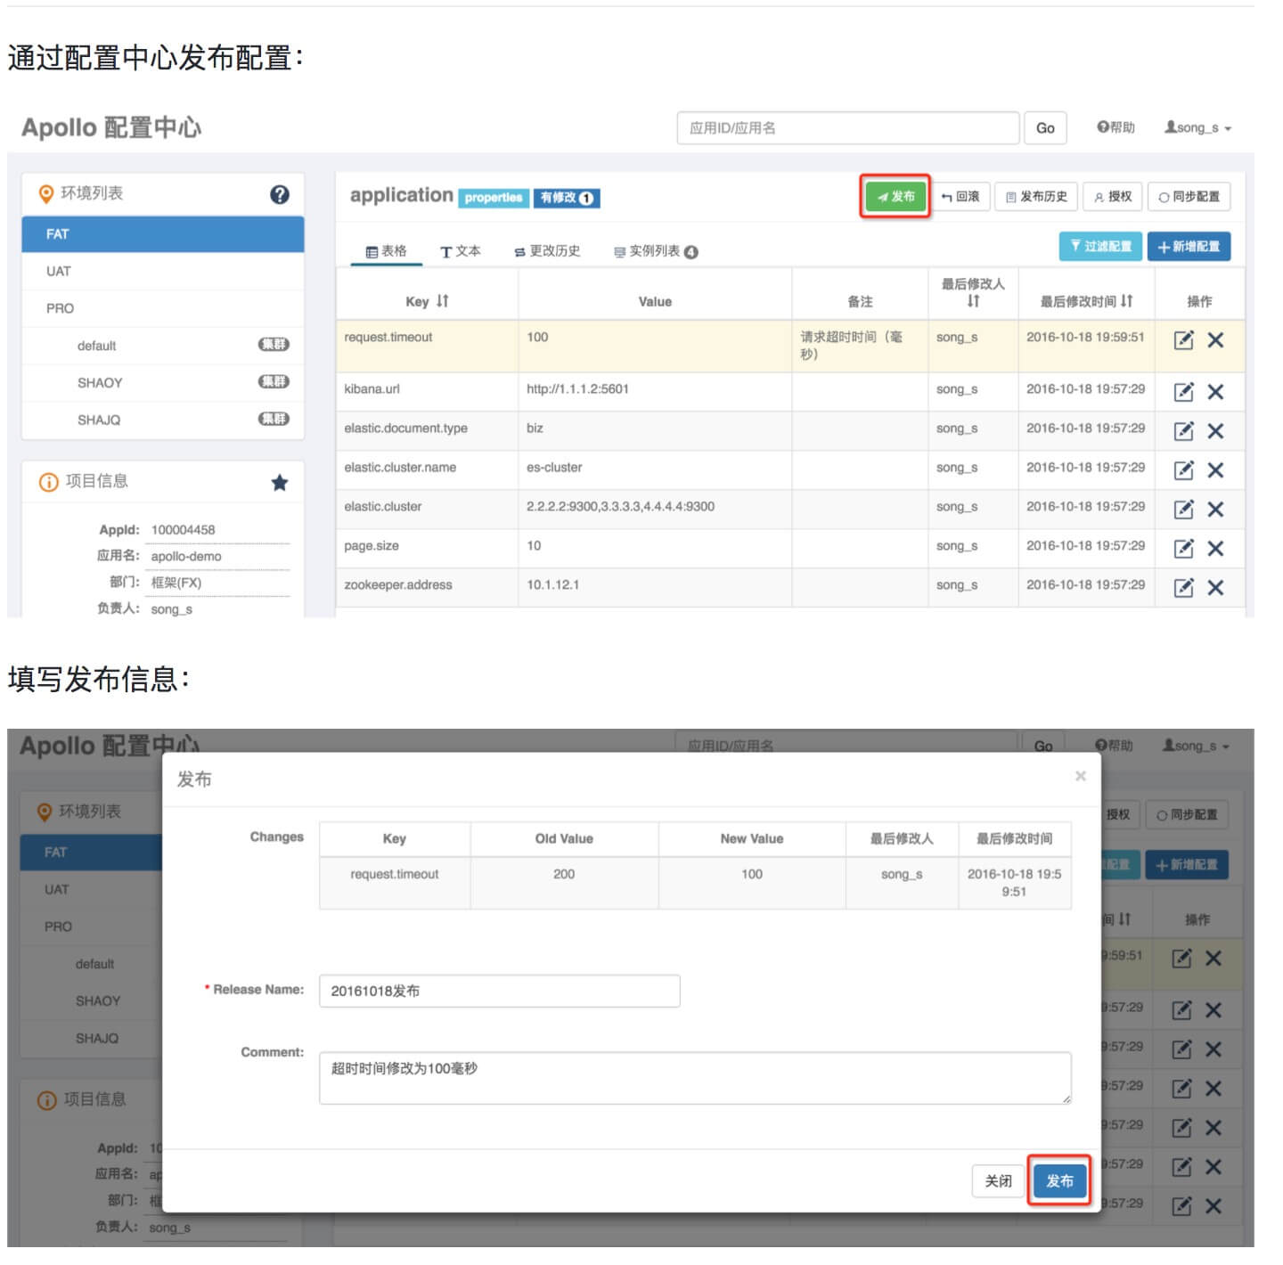1283x1265 pixels.
Task: Delete the kibana.url config row
Action: [x=1215, y=391]
